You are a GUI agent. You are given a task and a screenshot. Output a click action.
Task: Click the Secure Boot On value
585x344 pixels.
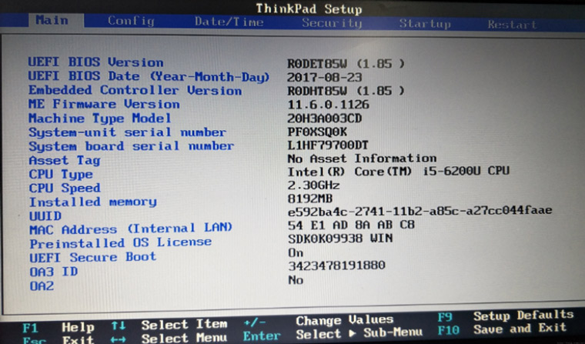pos(296,253)
